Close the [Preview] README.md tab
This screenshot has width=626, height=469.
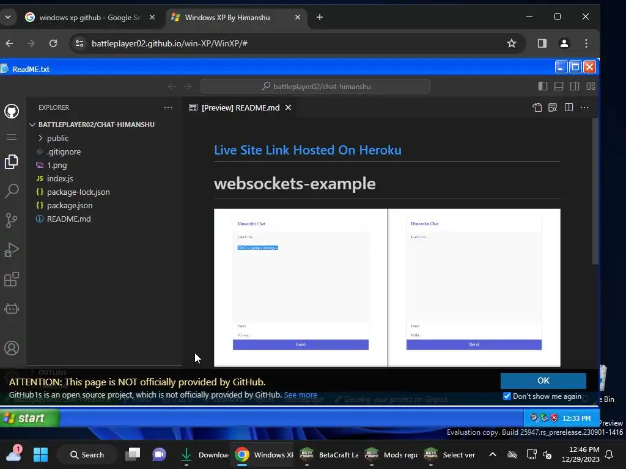[289, 107]
